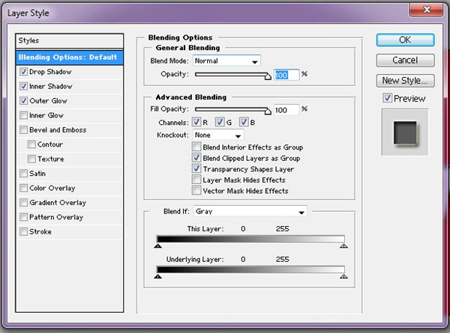Uncheck the Outer Glow checkbox

[x=23, y=101]
